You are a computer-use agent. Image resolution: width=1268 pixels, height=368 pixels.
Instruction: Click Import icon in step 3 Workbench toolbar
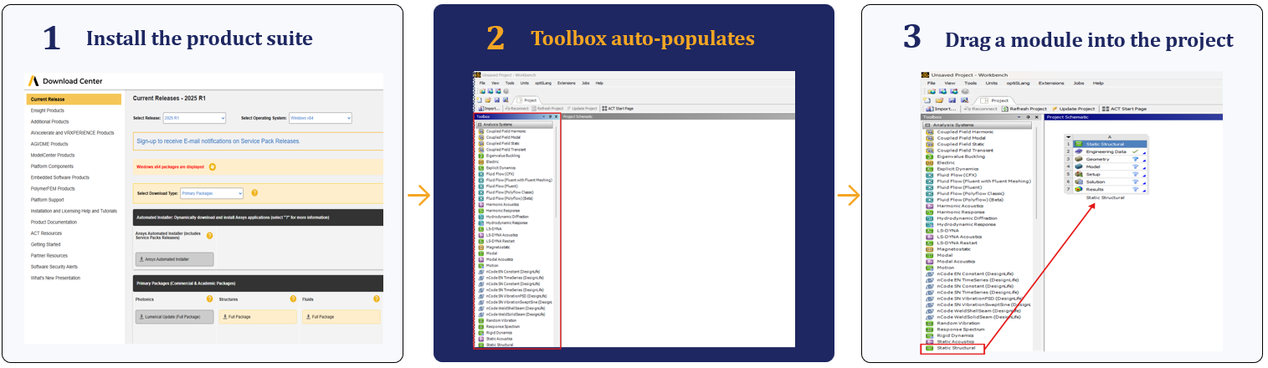click(929, 109)
